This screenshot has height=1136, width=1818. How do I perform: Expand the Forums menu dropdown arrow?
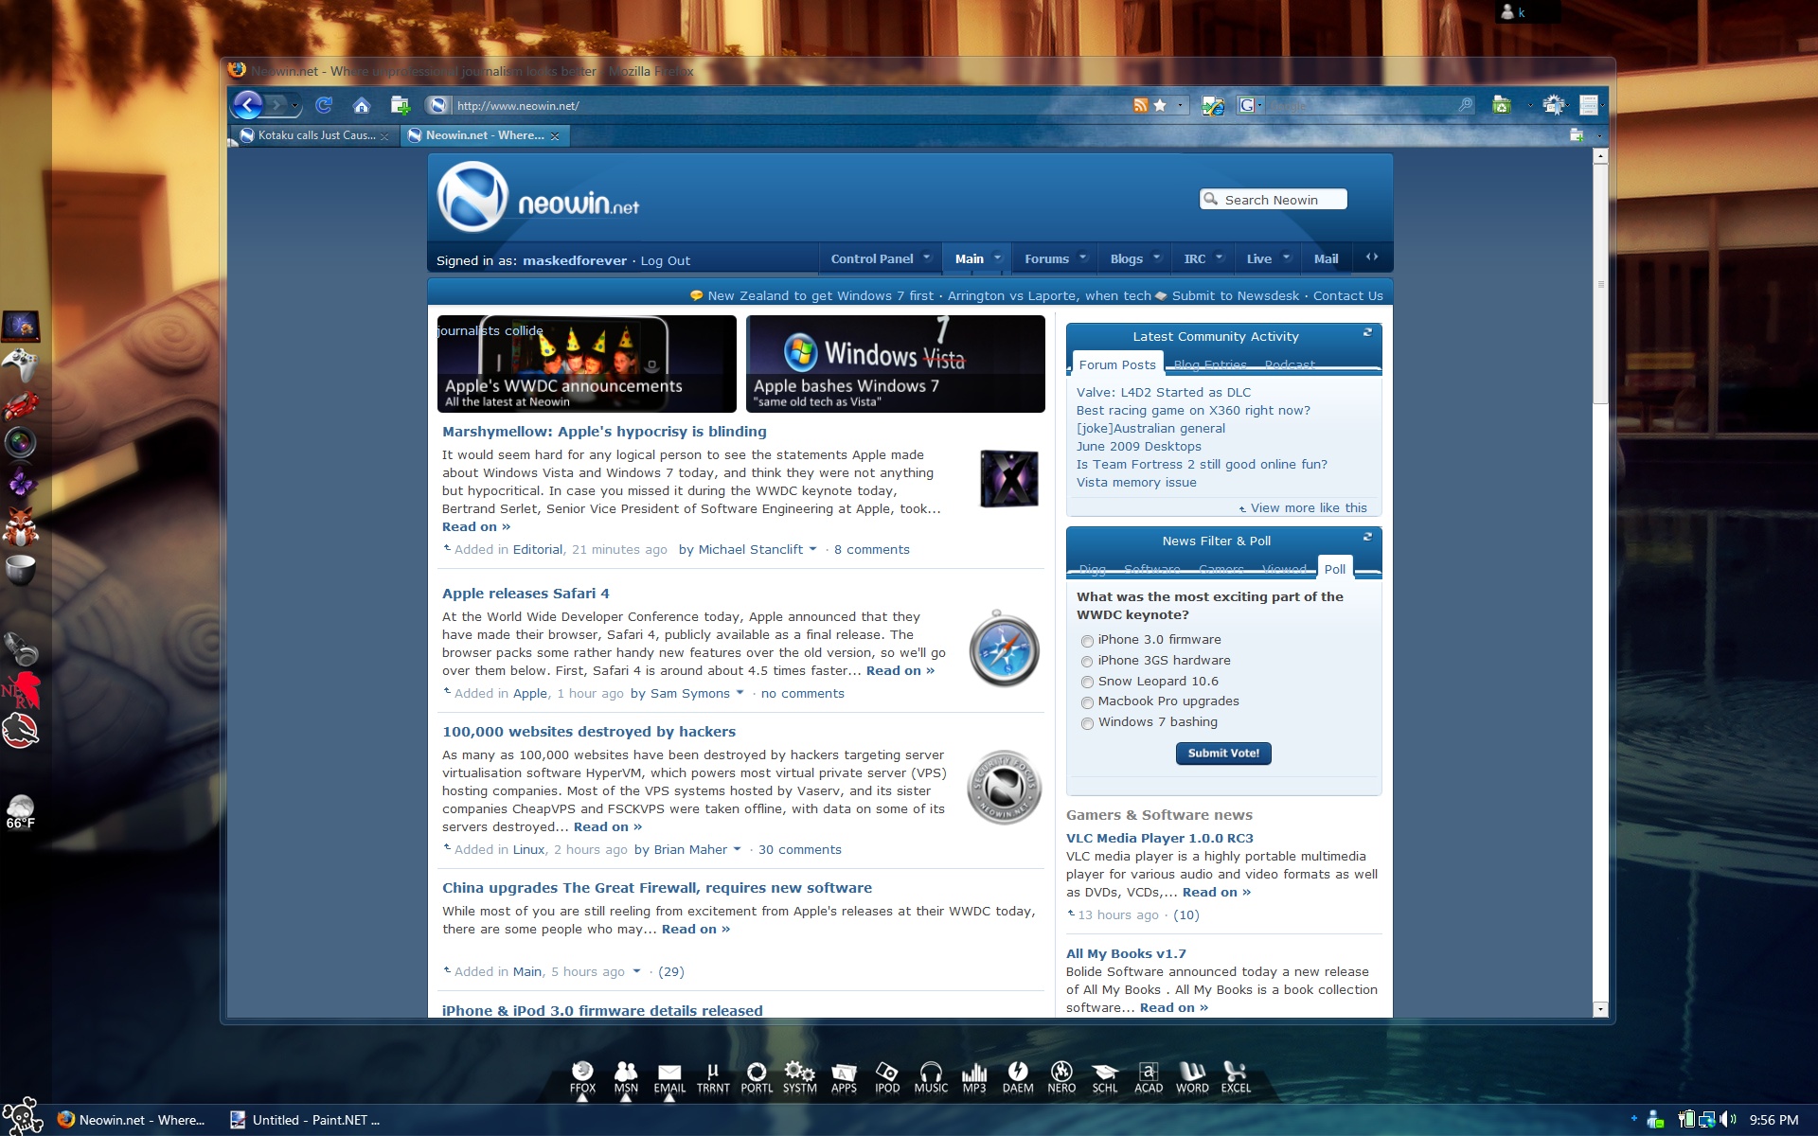1082,257
